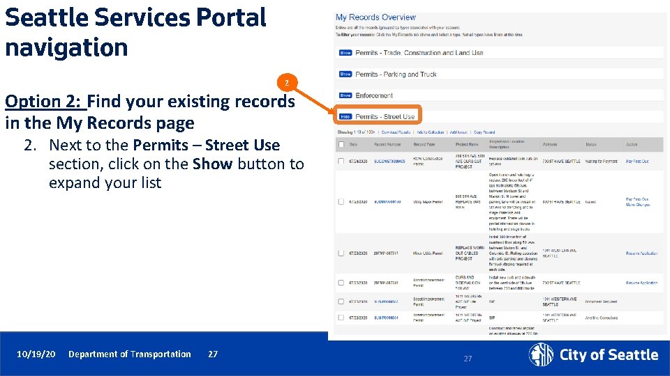670x376 pixels.
Task: Click the 'Waiting for Payment' status cell
Action: 601,162
